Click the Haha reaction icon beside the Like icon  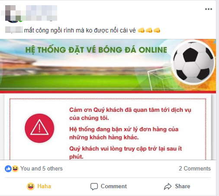[x=15, y=169]
